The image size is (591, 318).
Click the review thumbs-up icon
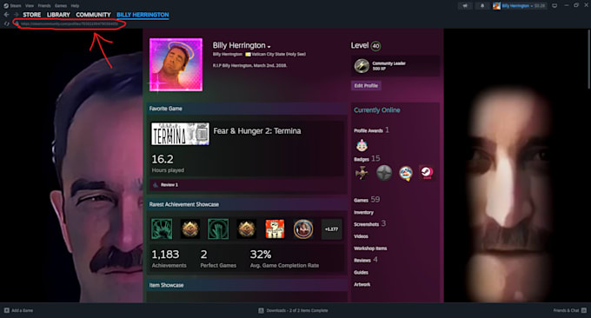pyautogui.click(x=156, y=184)
